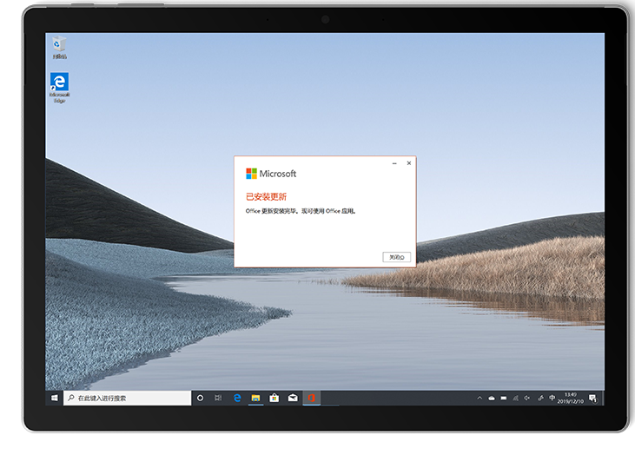The height and width of the screenshot is (455, 635).
Task: Open the Microsoft Edge desktop shortcut
Action: point(60,88)
